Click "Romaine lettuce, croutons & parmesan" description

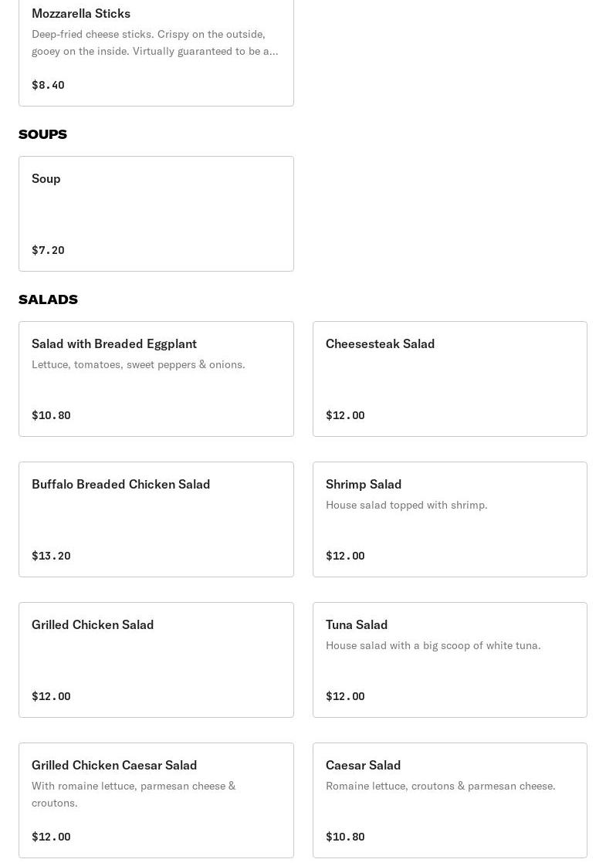pos(440,786)
